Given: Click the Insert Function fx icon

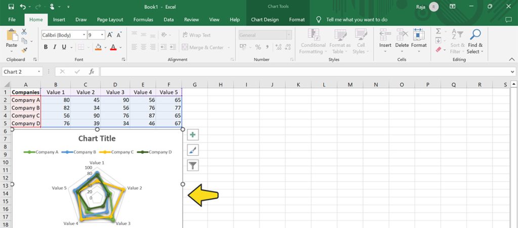Looking at the screenshot, I should pos(92,72).
